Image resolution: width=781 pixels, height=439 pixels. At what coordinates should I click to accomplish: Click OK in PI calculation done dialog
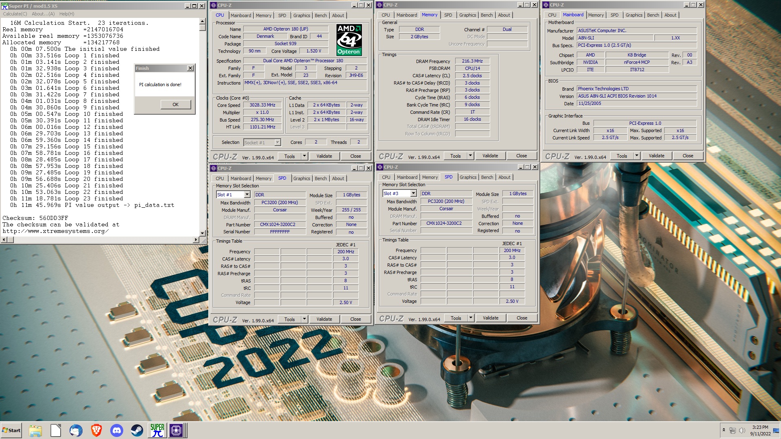(x=175, y=104)
